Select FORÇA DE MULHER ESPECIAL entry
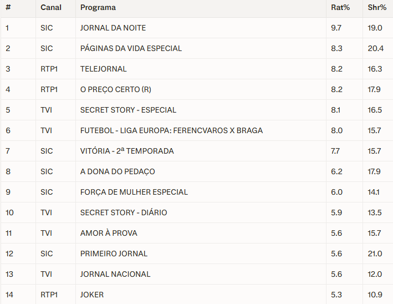The height and width of the screenshot is (304, 393). click(134, 192)
